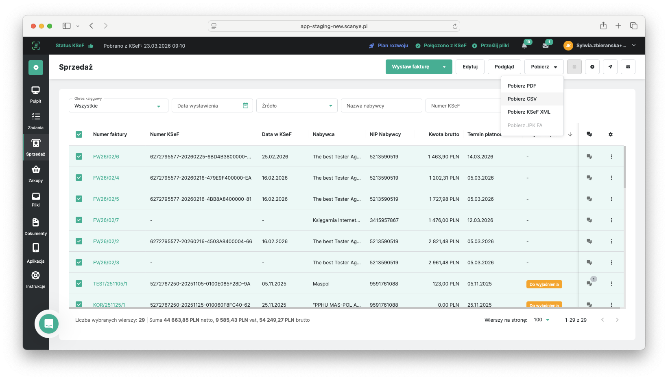Click the round dot toolbar icon
This screenshot has height=380, width=668.
tap(592, 67)
